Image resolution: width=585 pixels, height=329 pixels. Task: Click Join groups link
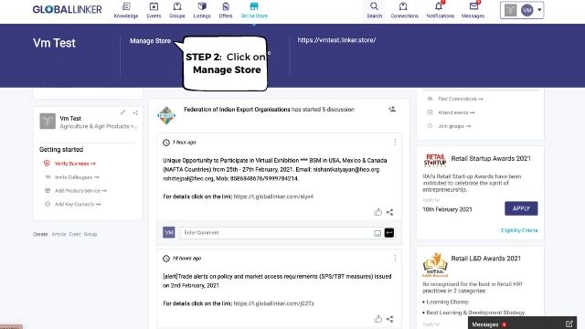pyautogui.click(x=454, y=126)
